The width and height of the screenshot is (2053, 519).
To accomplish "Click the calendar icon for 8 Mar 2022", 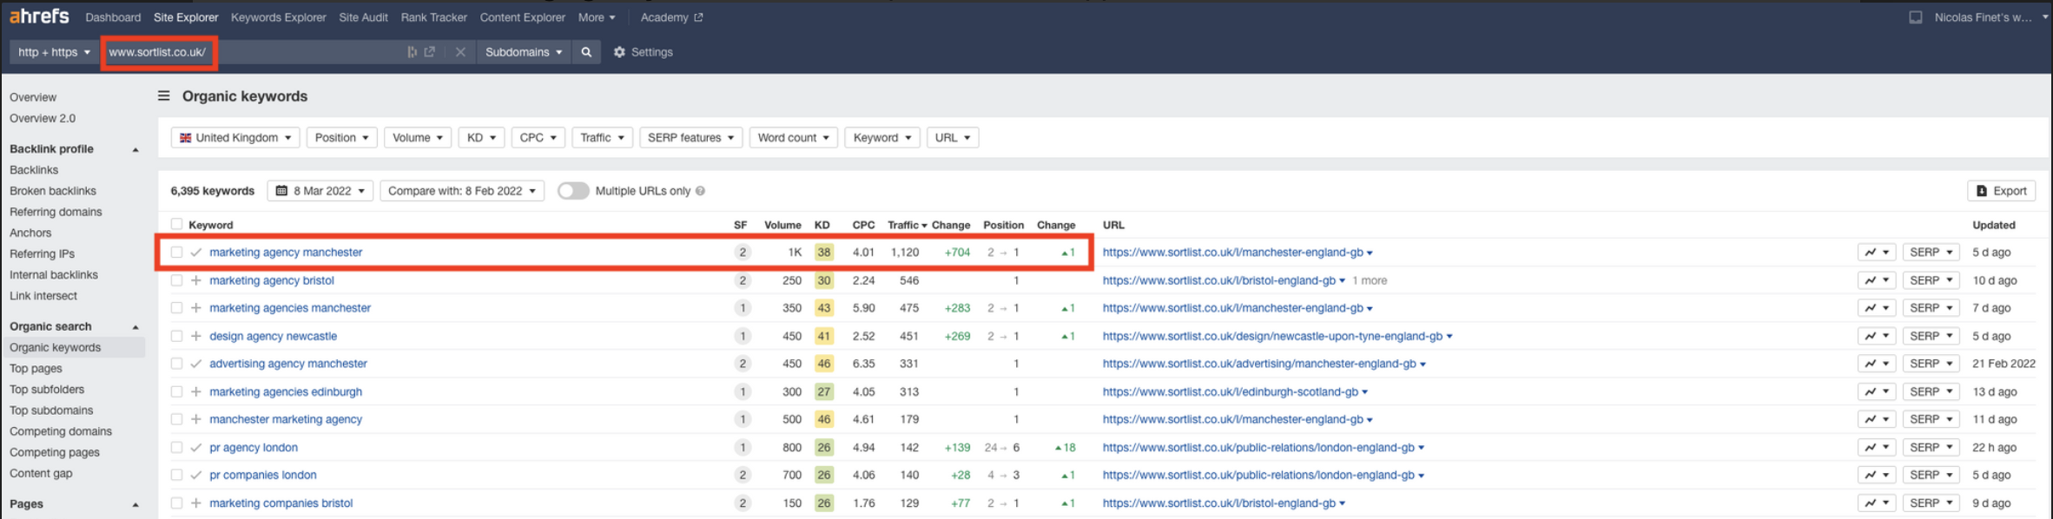I will tap(281, 191).
